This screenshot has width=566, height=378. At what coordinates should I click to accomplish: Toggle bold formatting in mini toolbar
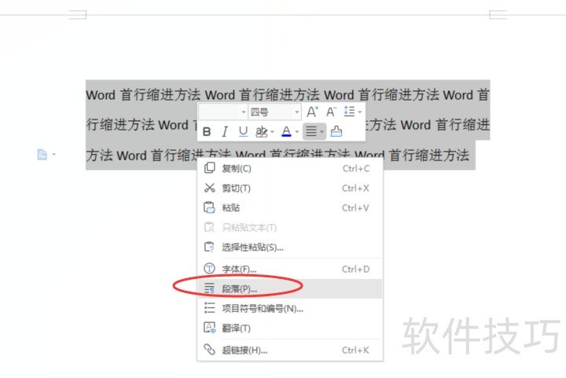207,132
